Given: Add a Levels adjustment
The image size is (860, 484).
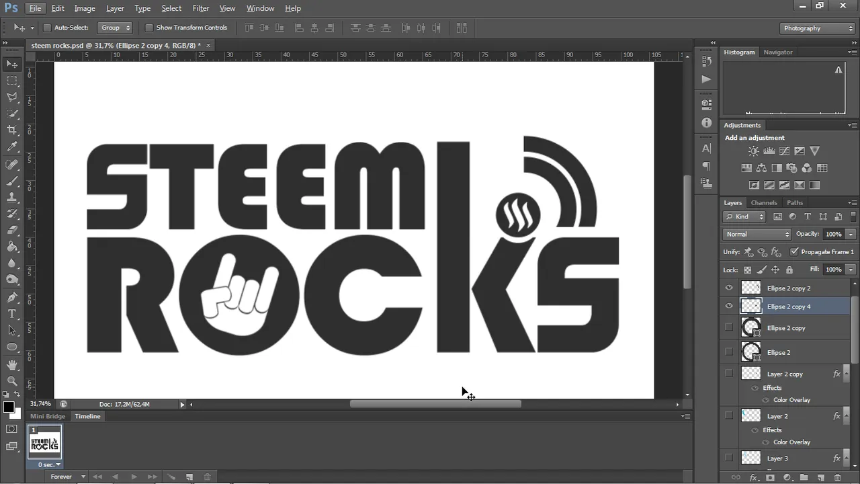Looking at the screenshot, I should pos(769,151).
